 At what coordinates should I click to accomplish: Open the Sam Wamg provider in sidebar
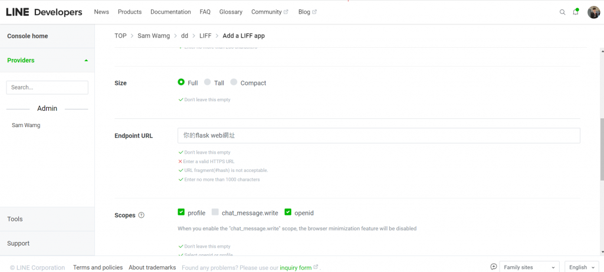[x=26, y=125]
